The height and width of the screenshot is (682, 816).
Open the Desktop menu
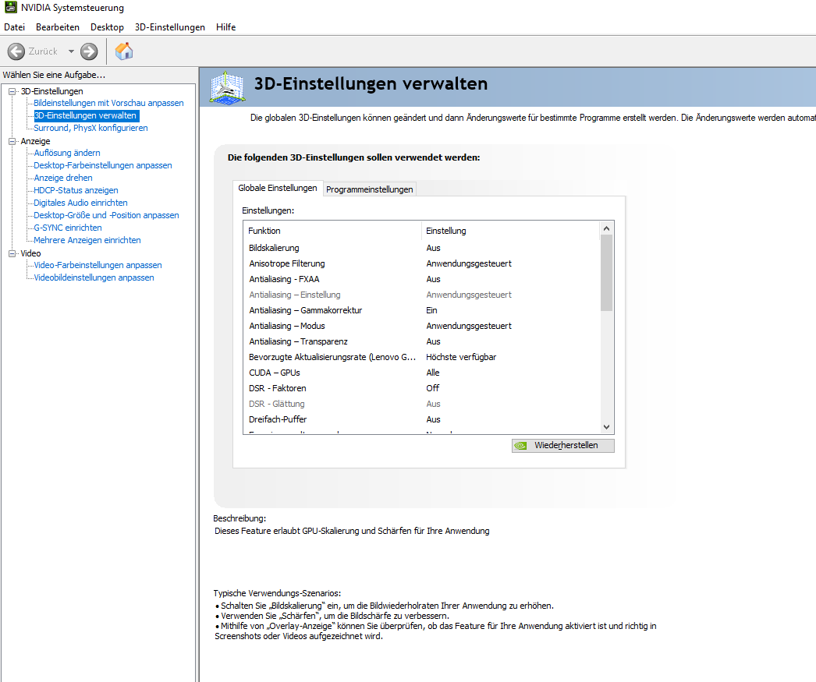point(107,27)
